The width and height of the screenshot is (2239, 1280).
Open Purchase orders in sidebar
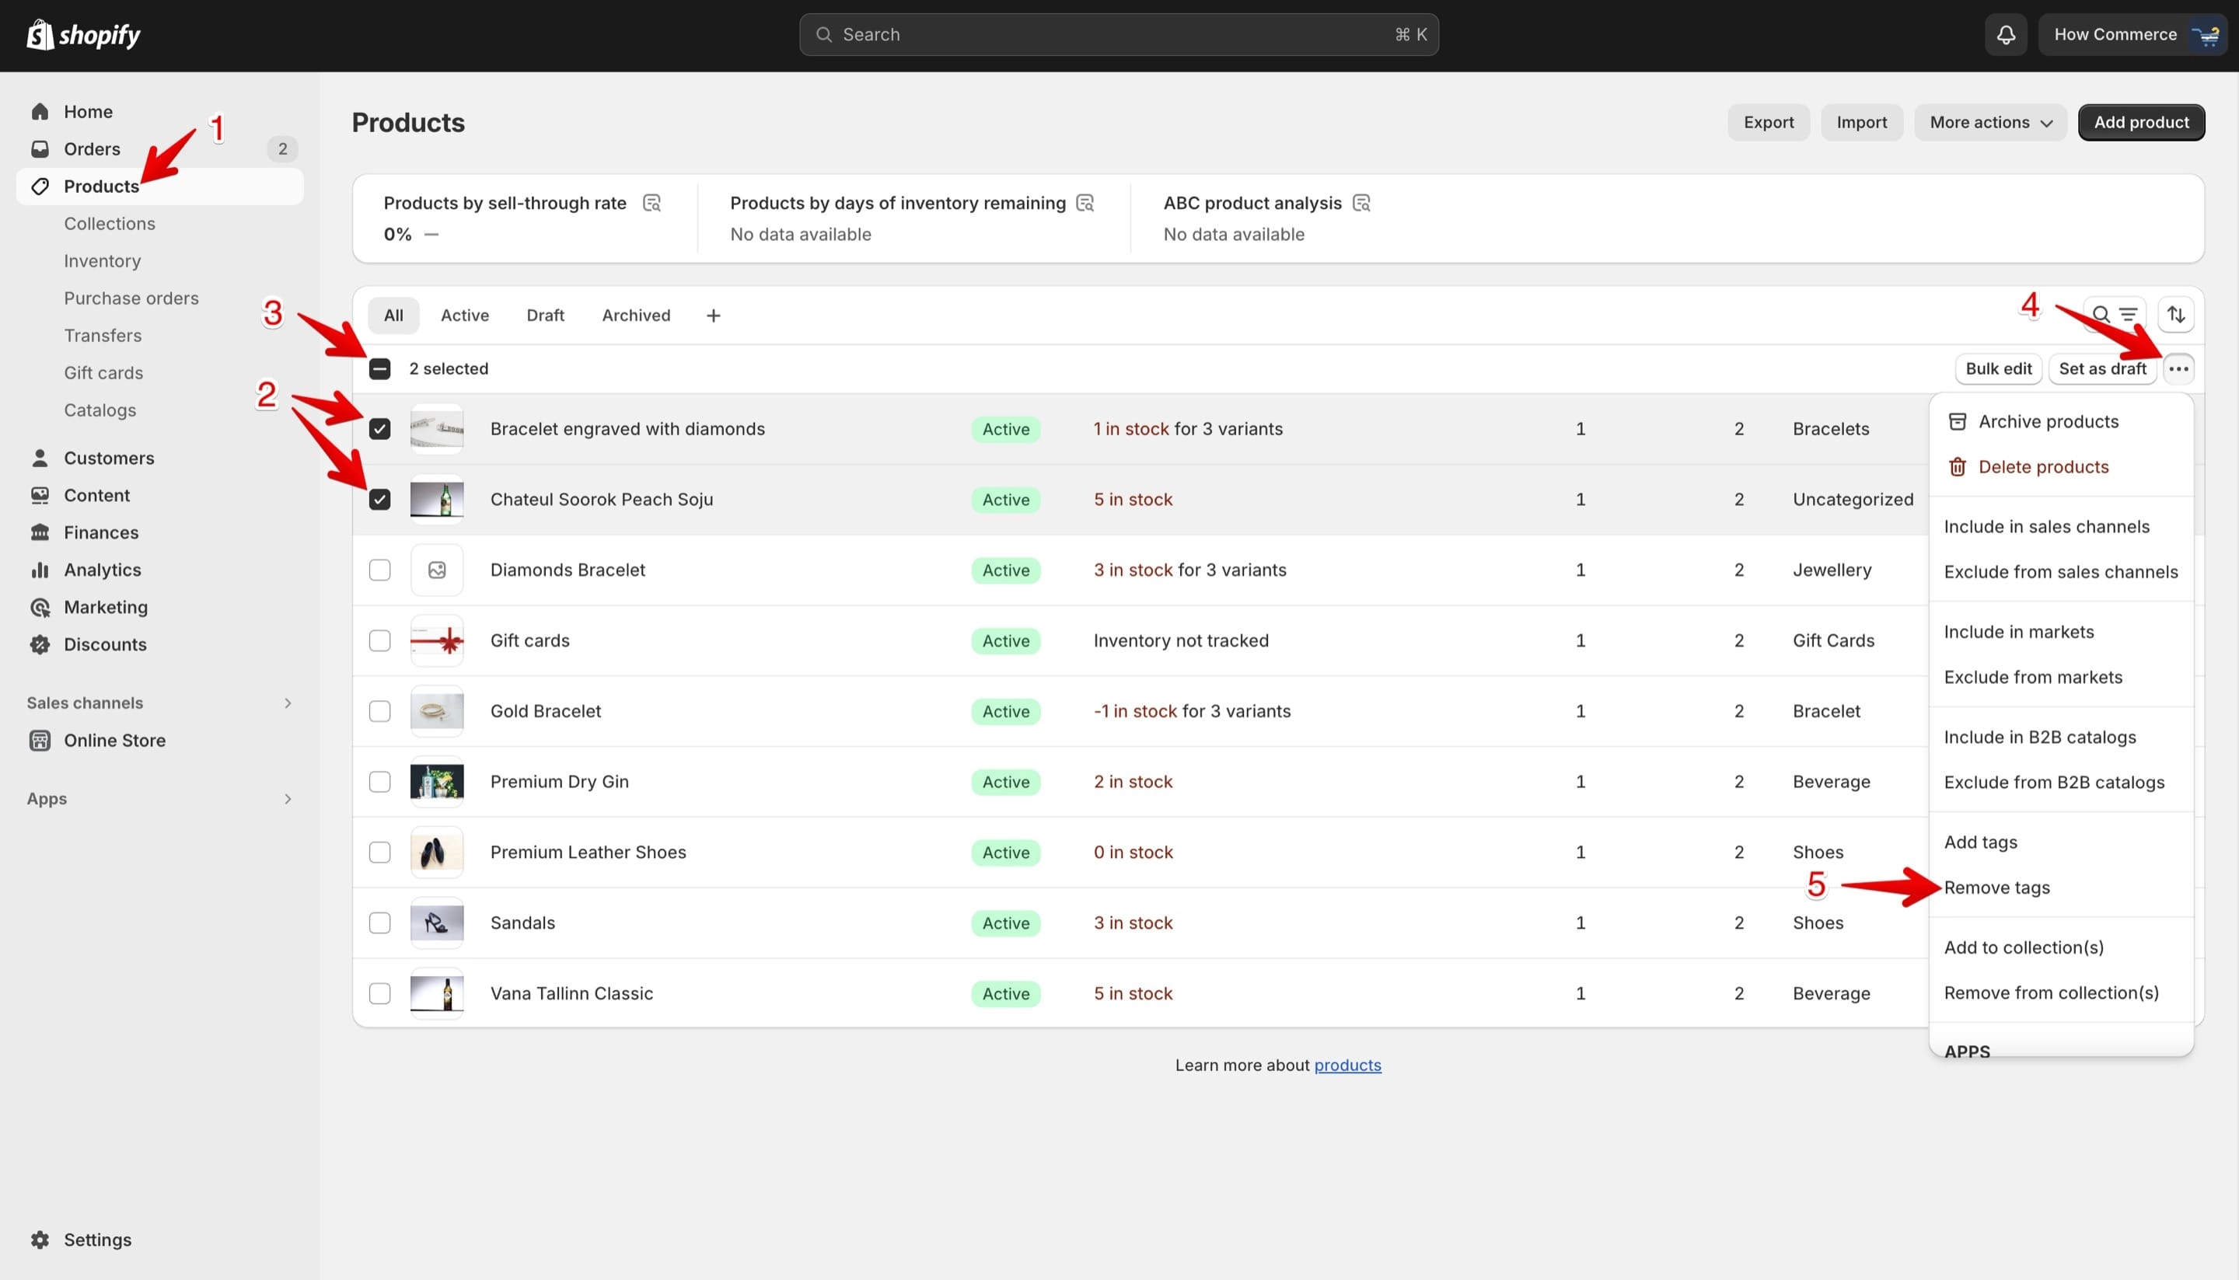pos(131,299)
